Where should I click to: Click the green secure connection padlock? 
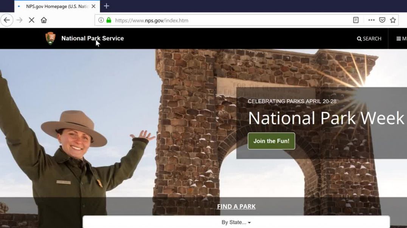[109, 20]
